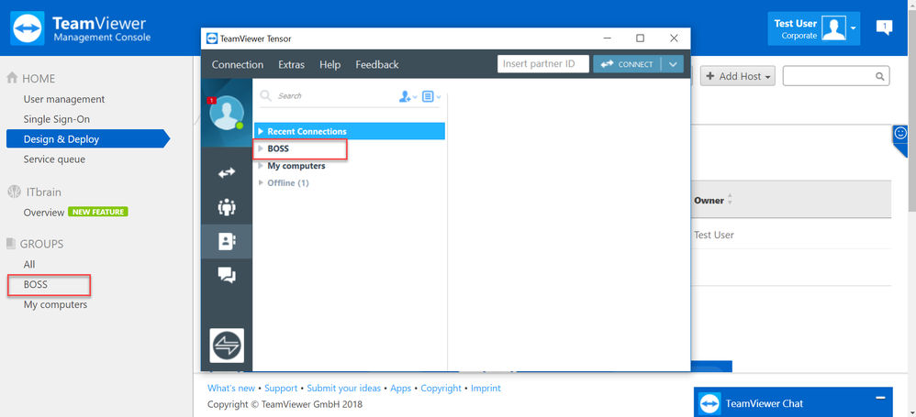Open the Apps footer link
The width and height of the screenshot is (916, 417).
[x=401, y=388]
